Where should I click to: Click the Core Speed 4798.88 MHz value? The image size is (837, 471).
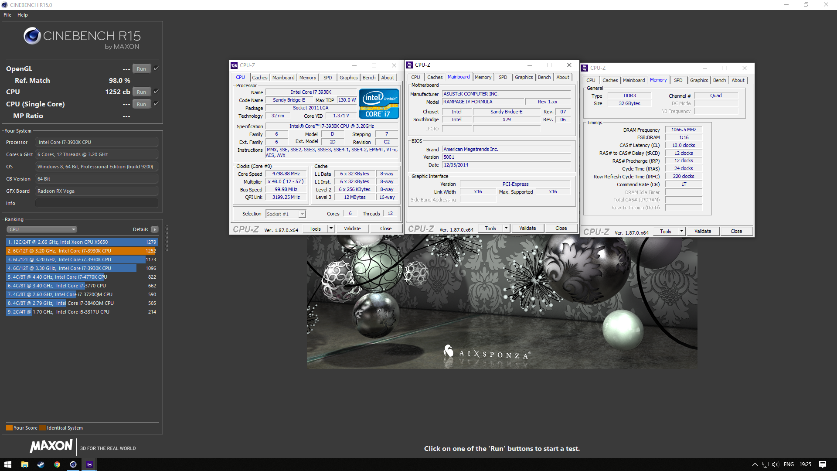(286, 174)
